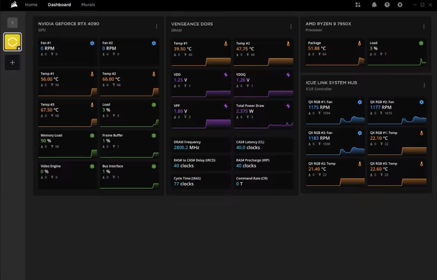
Task: Select the yellow hexagon profile icon
Action: click(x=13, y=42)
